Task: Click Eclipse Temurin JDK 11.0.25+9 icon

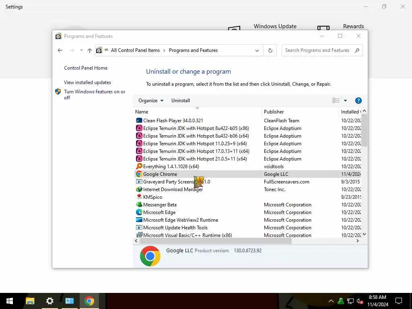Action: pyautogui.click(x=139, y=144)
